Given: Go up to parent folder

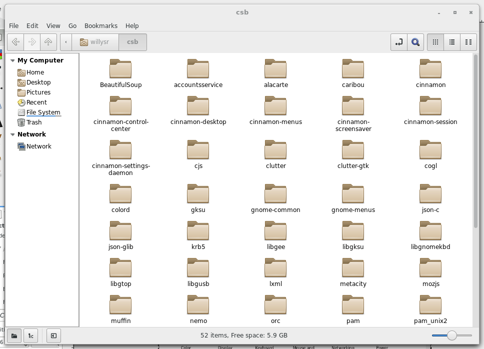Looking at the screenshot, I should pyautogui.click(x=48, y=42).
